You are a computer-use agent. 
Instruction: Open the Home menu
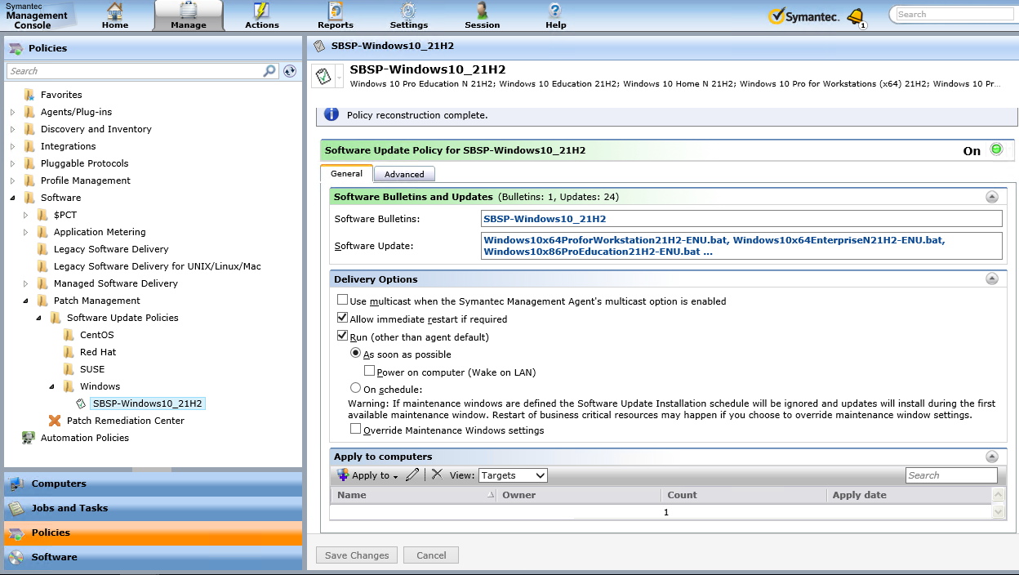pos(115,16)
